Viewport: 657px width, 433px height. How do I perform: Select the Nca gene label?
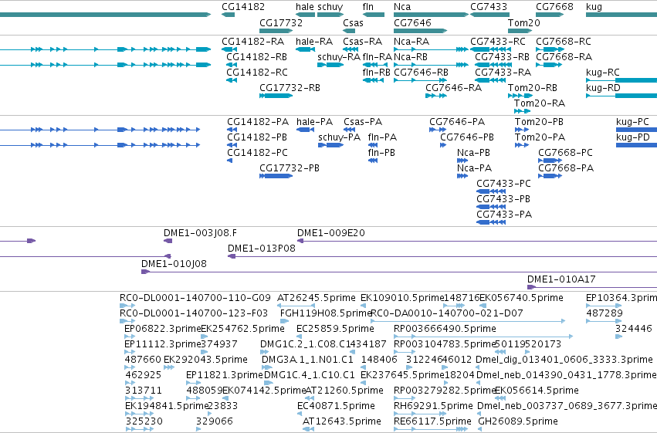click(x=402, y=7)
